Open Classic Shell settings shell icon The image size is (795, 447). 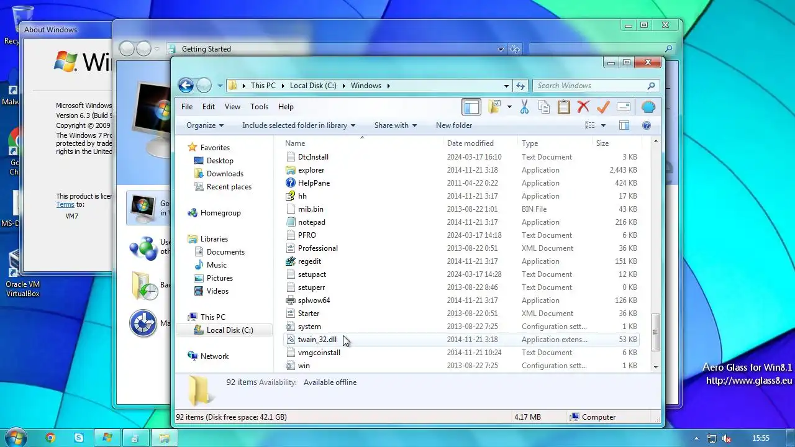tap(648, 107)
